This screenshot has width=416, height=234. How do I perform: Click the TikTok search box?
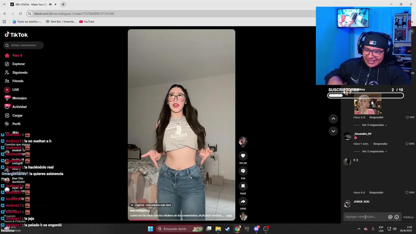coord(23,45)
